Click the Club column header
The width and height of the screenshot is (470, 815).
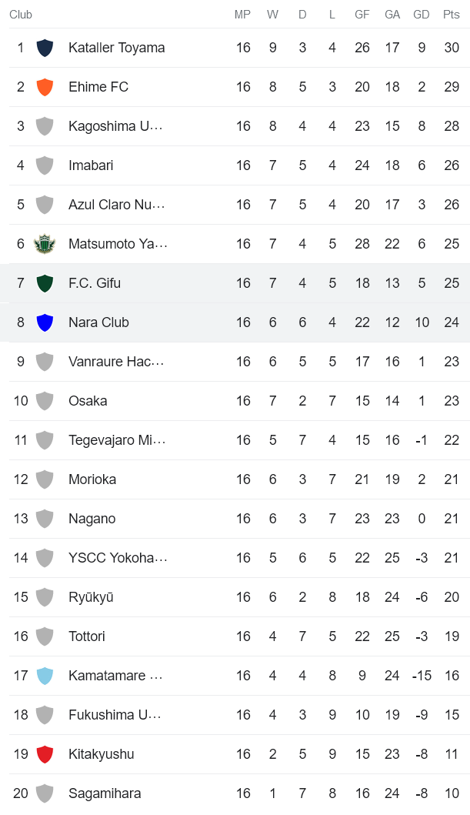(x=21, y=14)
